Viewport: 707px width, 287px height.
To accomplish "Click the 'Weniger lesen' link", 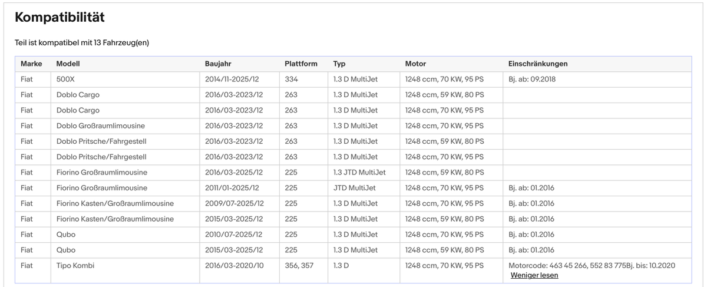I will pyautogui.click(x=534, y=275).
